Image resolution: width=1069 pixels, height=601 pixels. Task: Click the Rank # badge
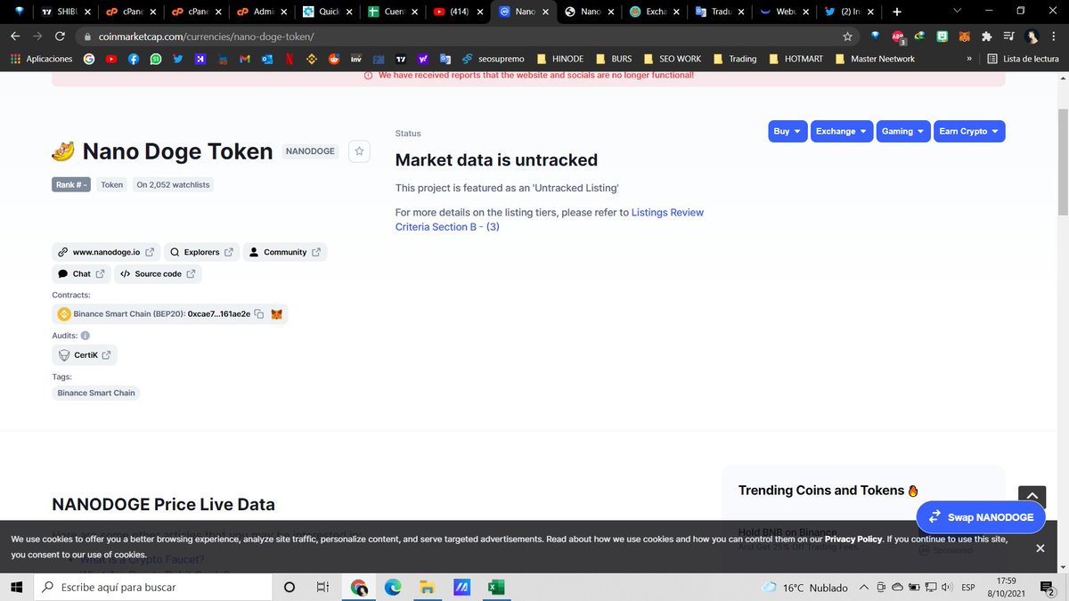pyautogui.click(x=71, y=184)
